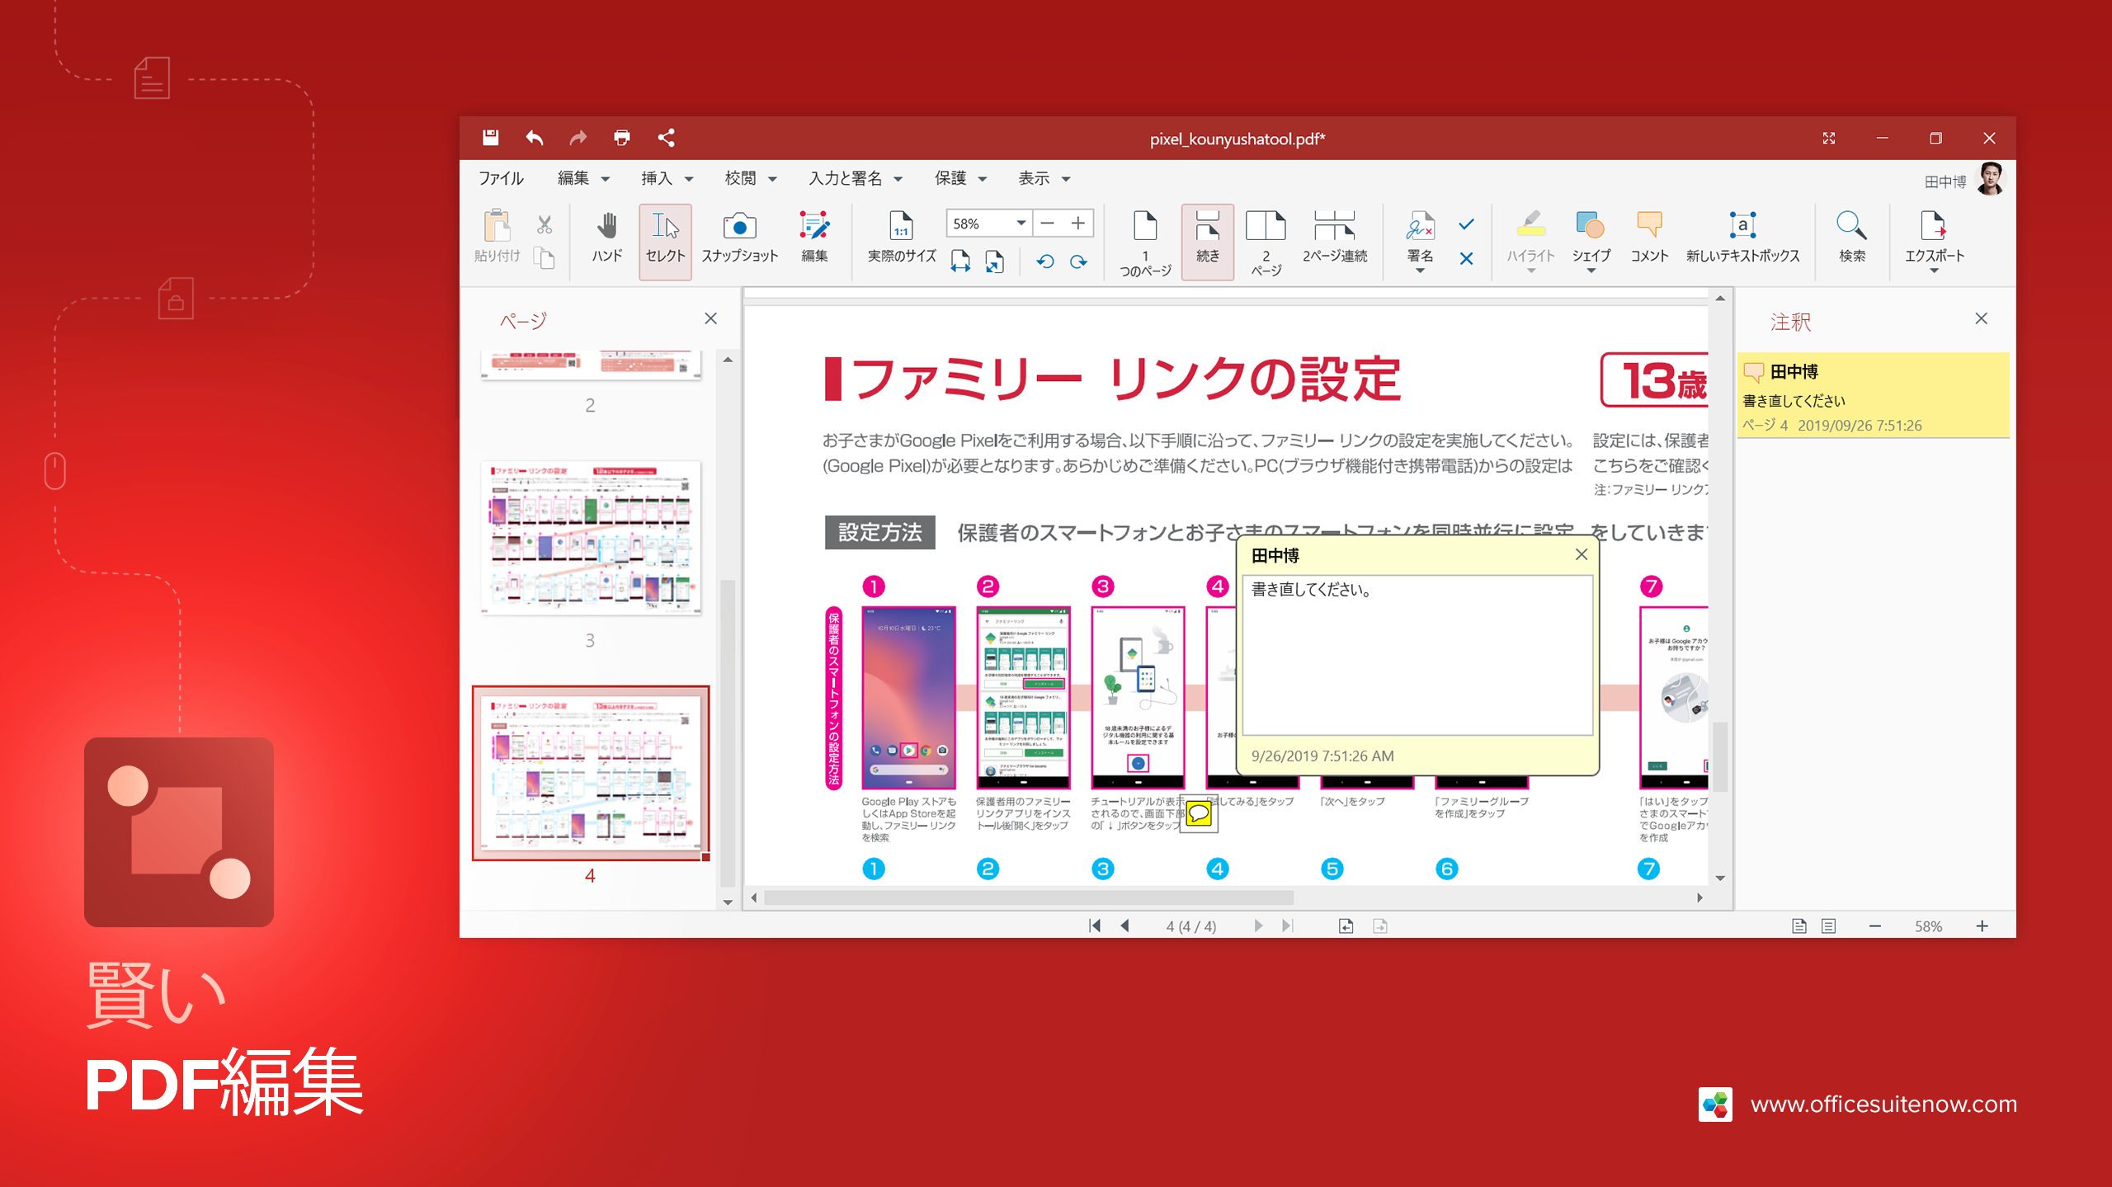Viewport: 2112px width, 1187px height.
Task: Click the print icon in title bar
Action: [x=622, y=138]
